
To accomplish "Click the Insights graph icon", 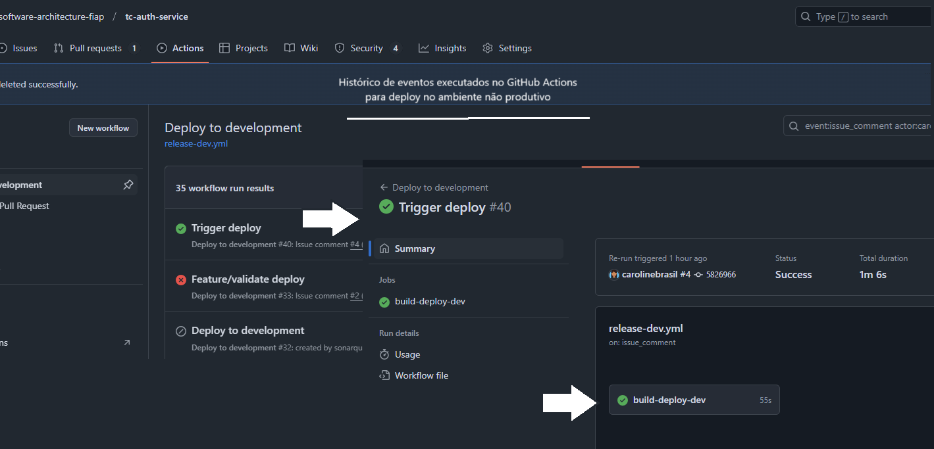I will (x=424, y=48).
